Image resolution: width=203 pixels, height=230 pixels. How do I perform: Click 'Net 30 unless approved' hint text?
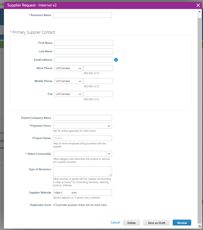pyautogui.click(x=74, y=131)
